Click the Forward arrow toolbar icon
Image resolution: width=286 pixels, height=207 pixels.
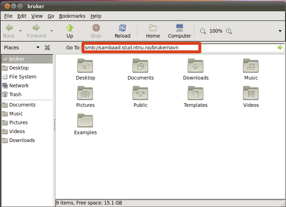tap(36, 28)
